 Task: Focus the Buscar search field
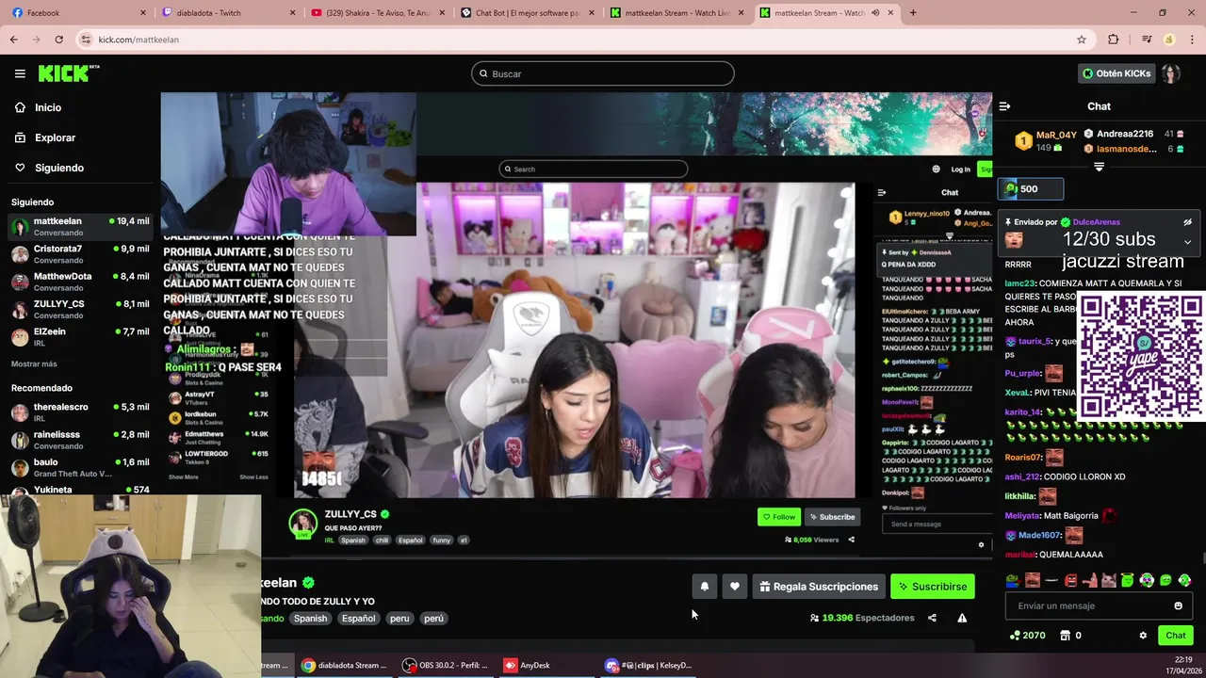click(603, 73)
